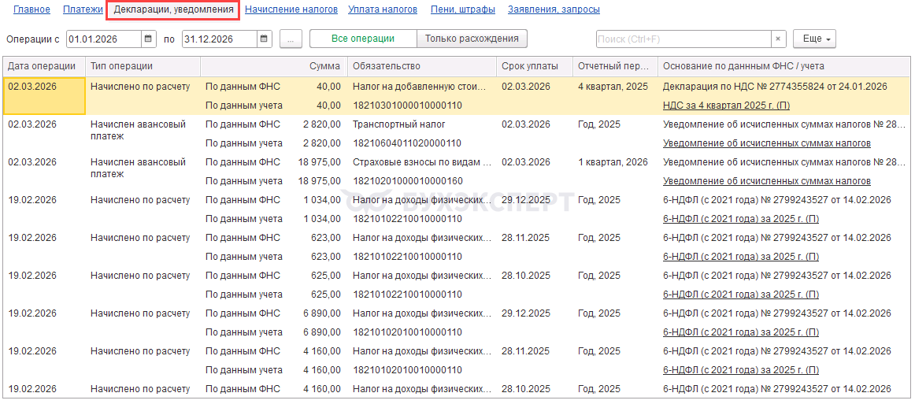The height and width of the screenshot is (404, 915).
Task: Toggle Только расхождения filter
Action: click(472, 39)
